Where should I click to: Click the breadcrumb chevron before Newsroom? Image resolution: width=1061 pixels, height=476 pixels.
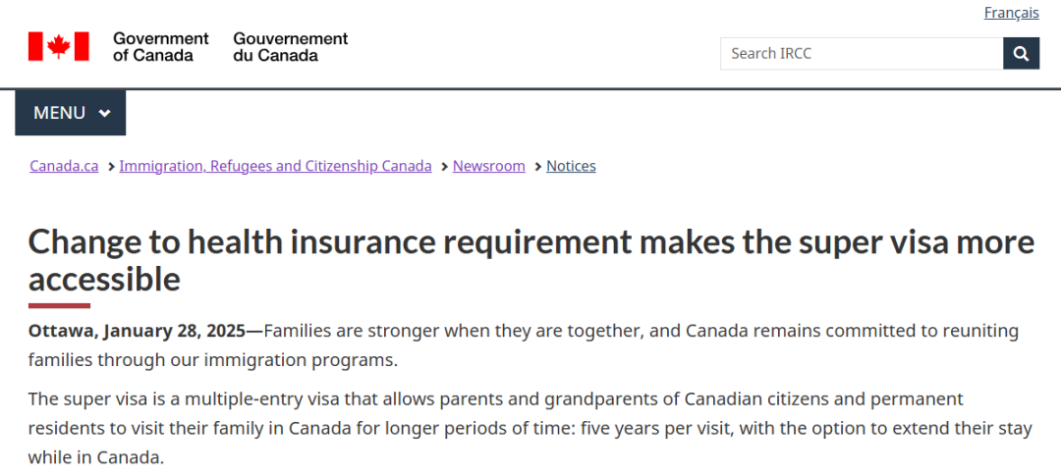tap(444, 166)
